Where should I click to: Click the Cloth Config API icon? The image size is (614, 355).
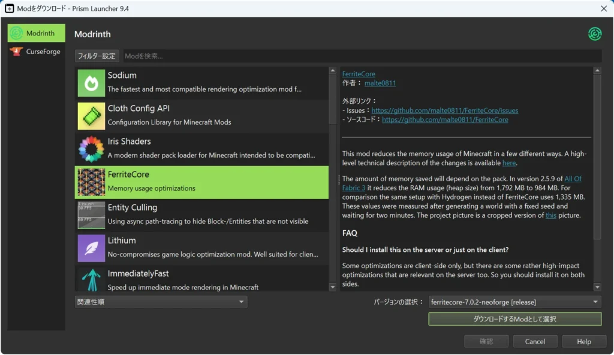coord(91,116)
